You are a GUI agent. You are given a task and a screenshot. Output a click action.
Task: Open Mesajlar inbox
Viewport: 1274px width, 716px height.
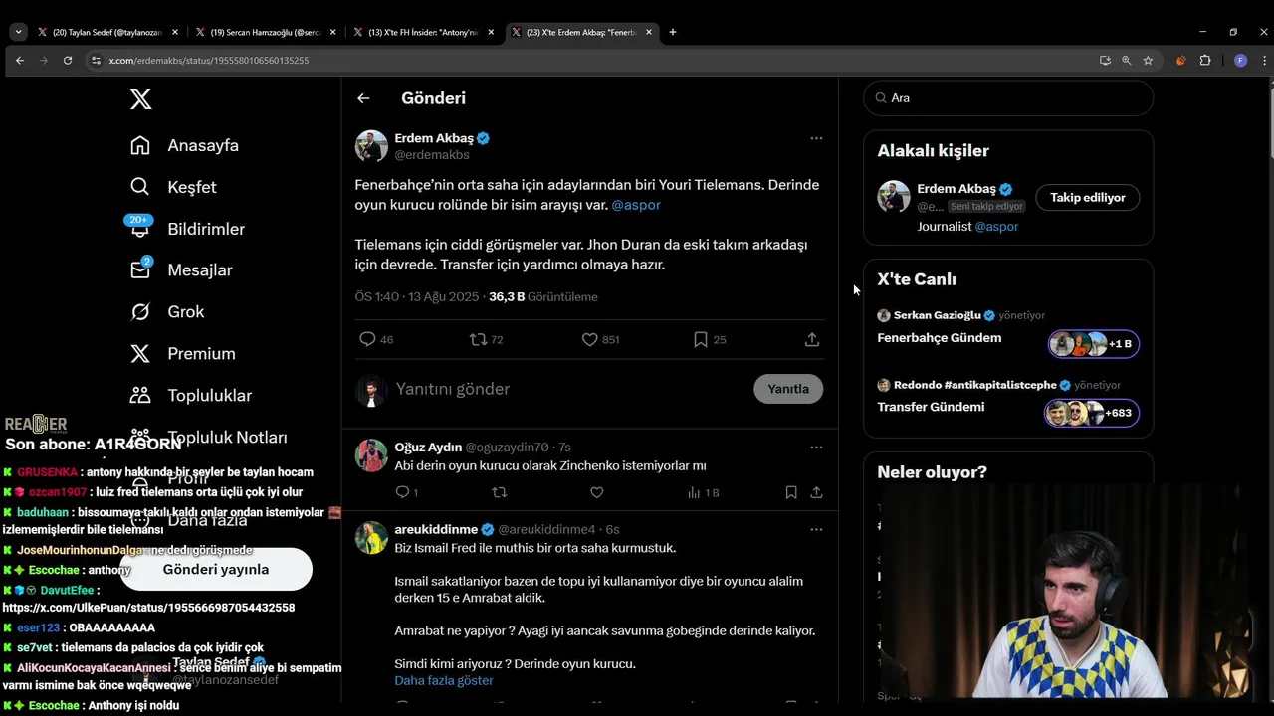coord(180,270)
